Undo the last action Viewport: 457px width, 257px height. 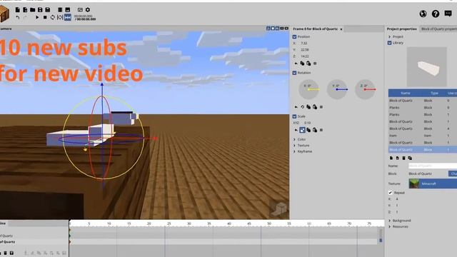[17, 17]
